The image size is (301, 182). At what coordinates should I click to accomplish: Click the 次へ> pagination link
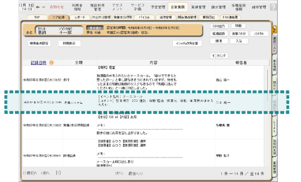pyautogui.click(x=119, y=174)
